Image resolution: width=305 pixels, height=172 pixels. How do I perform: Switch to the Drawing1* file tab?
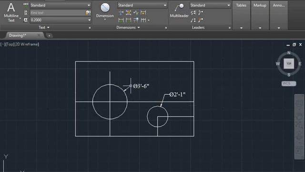(18, 35)
